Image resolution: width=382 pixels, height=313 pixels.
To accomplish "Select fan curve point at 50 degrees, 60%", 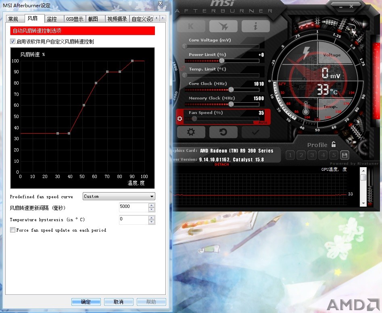I will 84,105.
